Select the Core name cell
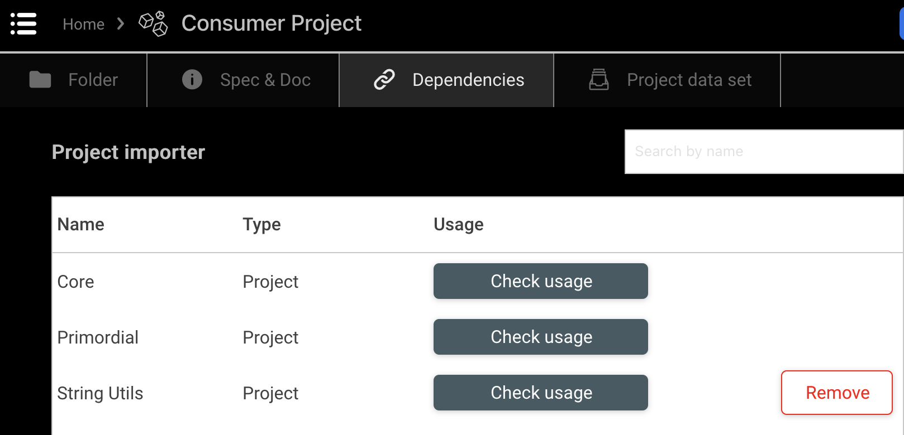 pyautogui.click(x=76, y=282)
